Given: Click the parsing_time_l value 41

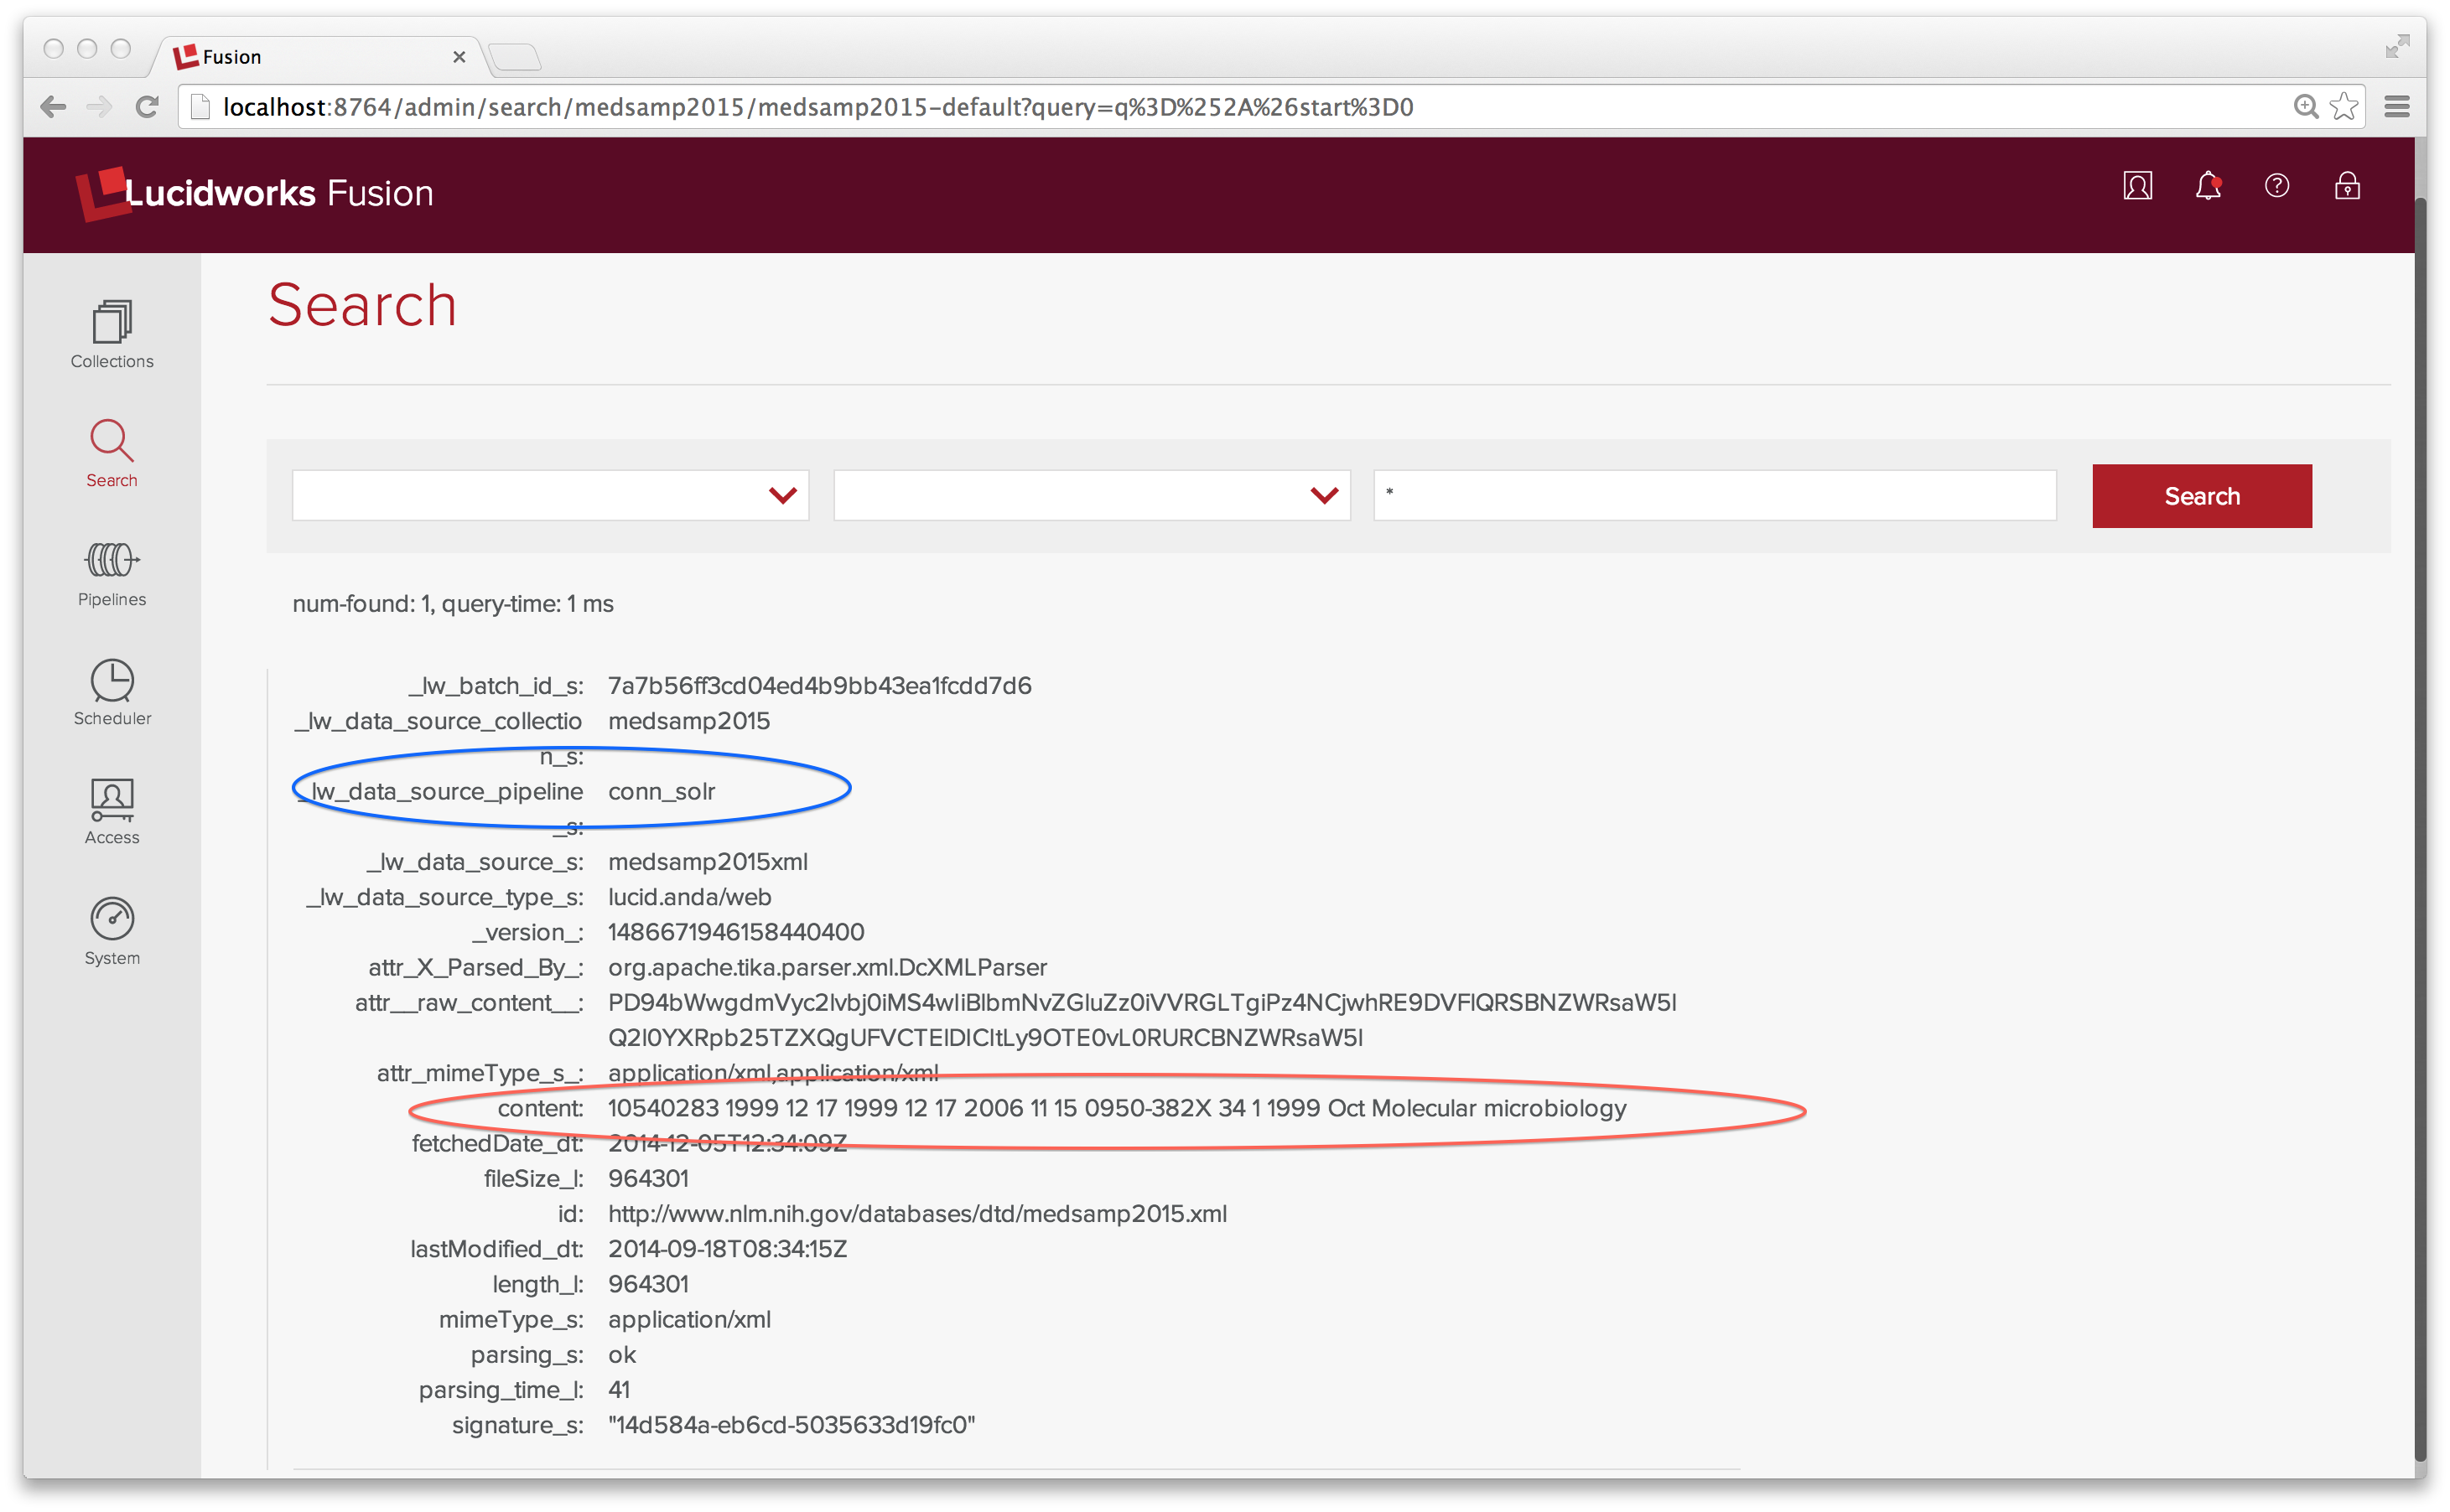Looking at the screenshot, I should 620,1390.
